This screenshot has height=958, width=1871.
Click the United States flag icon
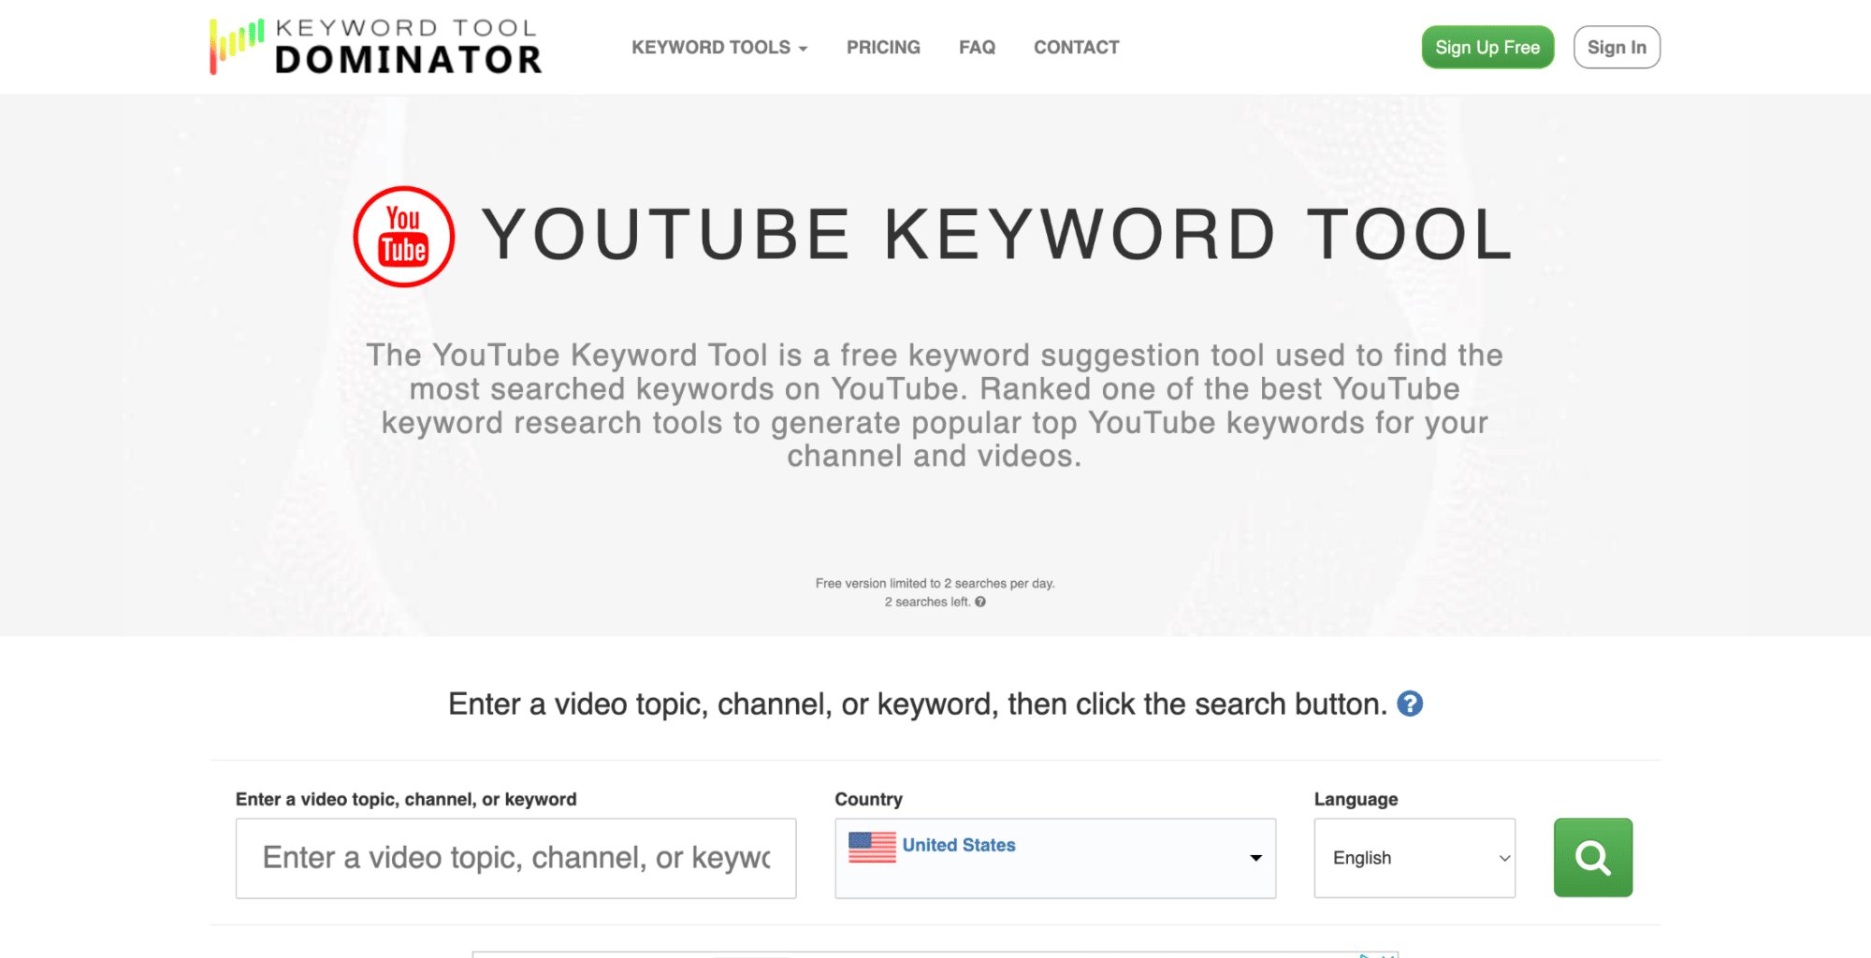(872, 847)
